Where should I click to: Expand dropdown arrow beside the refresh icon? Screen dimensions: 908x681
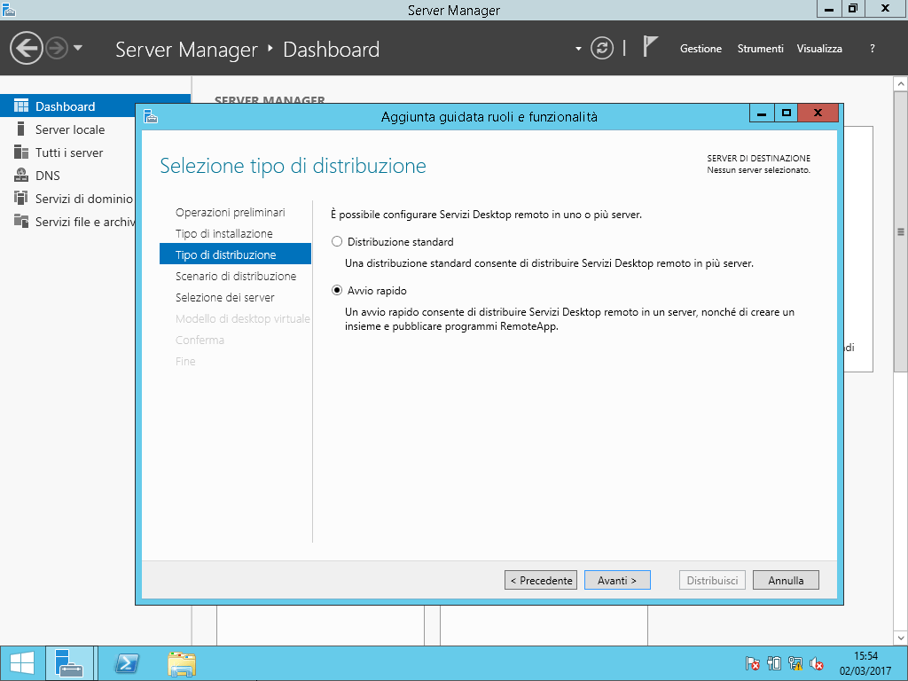click(x=578, y=49)
